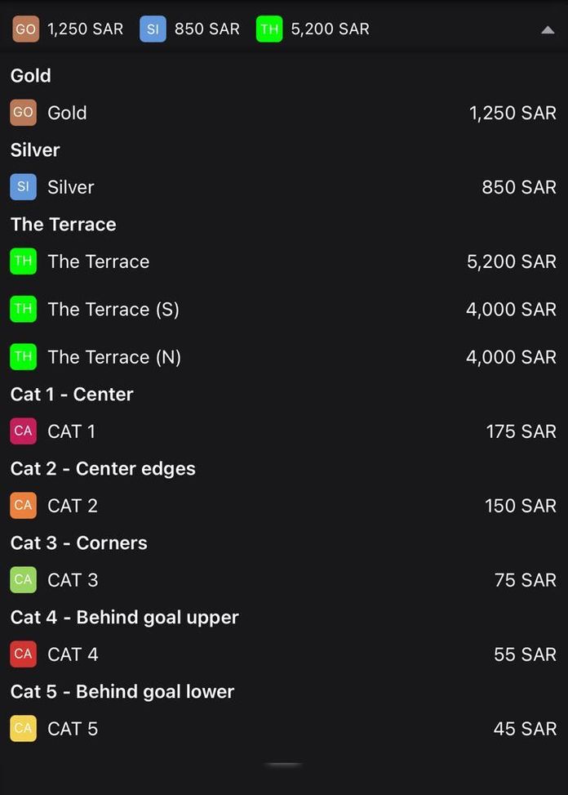The width and height of the screenshot is (568, 795).
Task: Select the 75 SAR price for CAT 3
Action: point(525,580)
